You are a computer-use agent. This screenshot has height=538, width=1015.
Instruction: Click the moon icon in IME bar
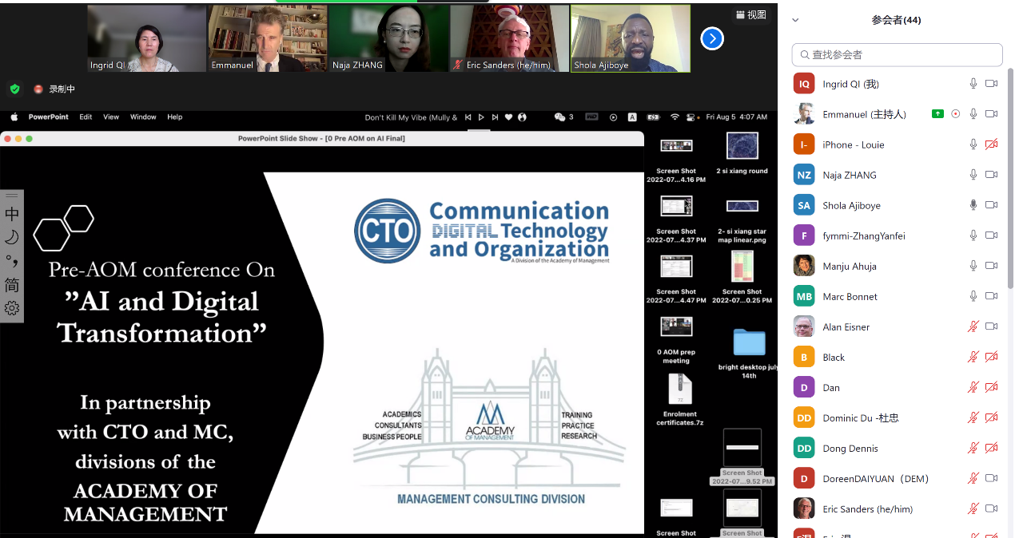(x=12, y=238)
